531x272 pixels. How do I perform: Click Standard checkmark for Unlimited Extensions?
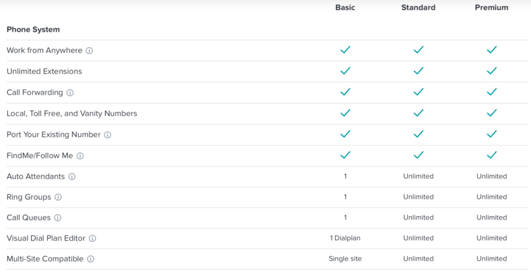(418, 70)
